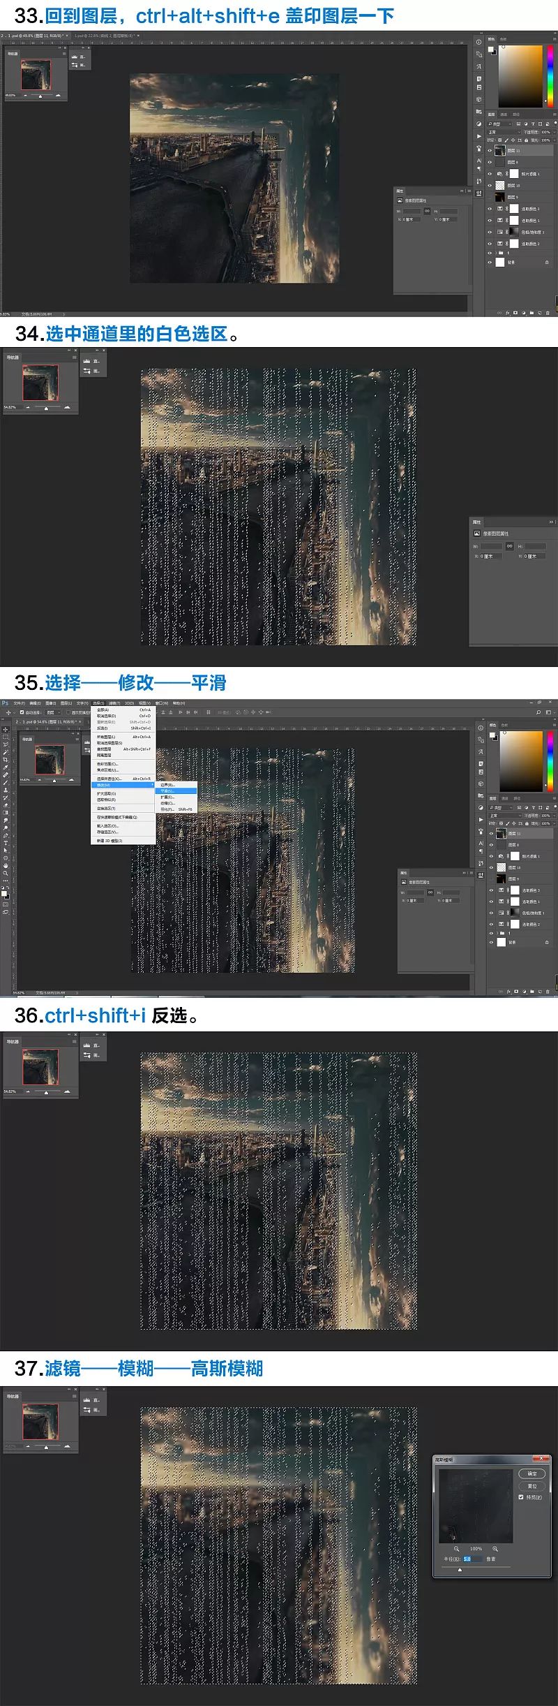Zoom out the Gaussian Blur preview
The image size is (558, 1706).
click(x=456, y=1548)
